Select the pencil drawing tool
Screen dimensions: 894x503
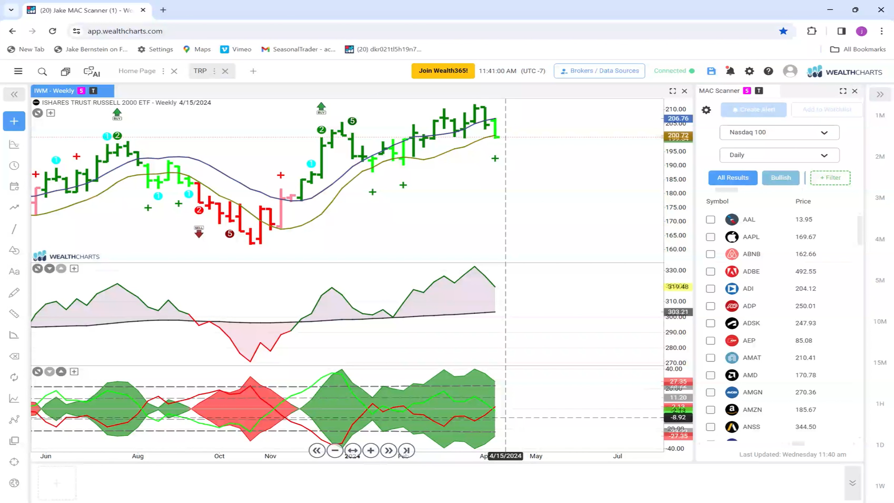pyautogui.click(x=14, y=292)
